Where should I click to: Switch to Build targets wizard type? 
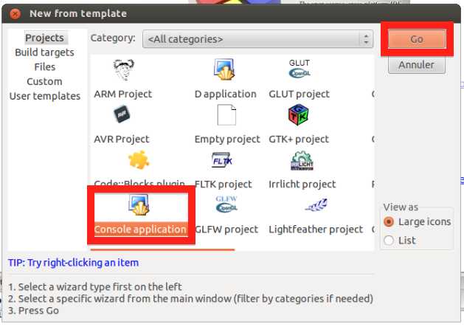45,52
